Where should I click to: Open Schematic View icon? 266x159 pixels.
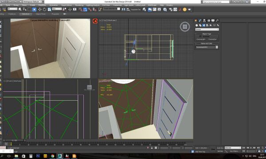coord(159,9)
